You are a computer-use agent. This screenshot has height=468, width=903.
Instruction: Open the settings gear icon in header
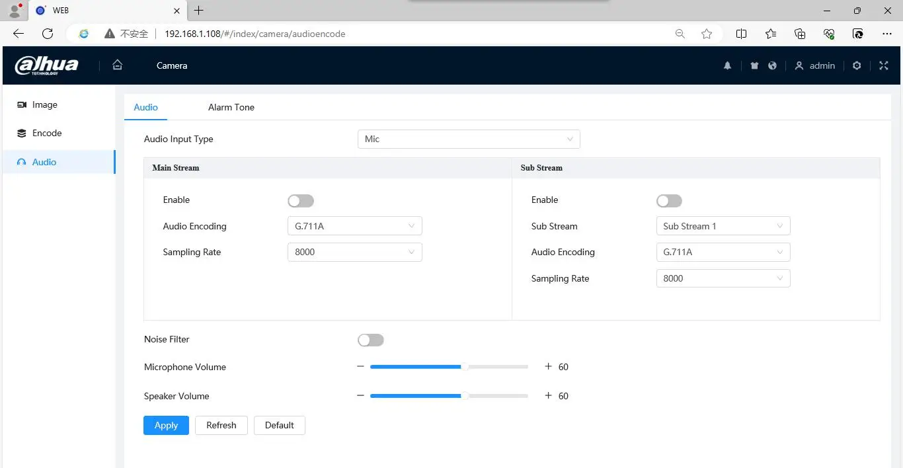pos(857,65)
